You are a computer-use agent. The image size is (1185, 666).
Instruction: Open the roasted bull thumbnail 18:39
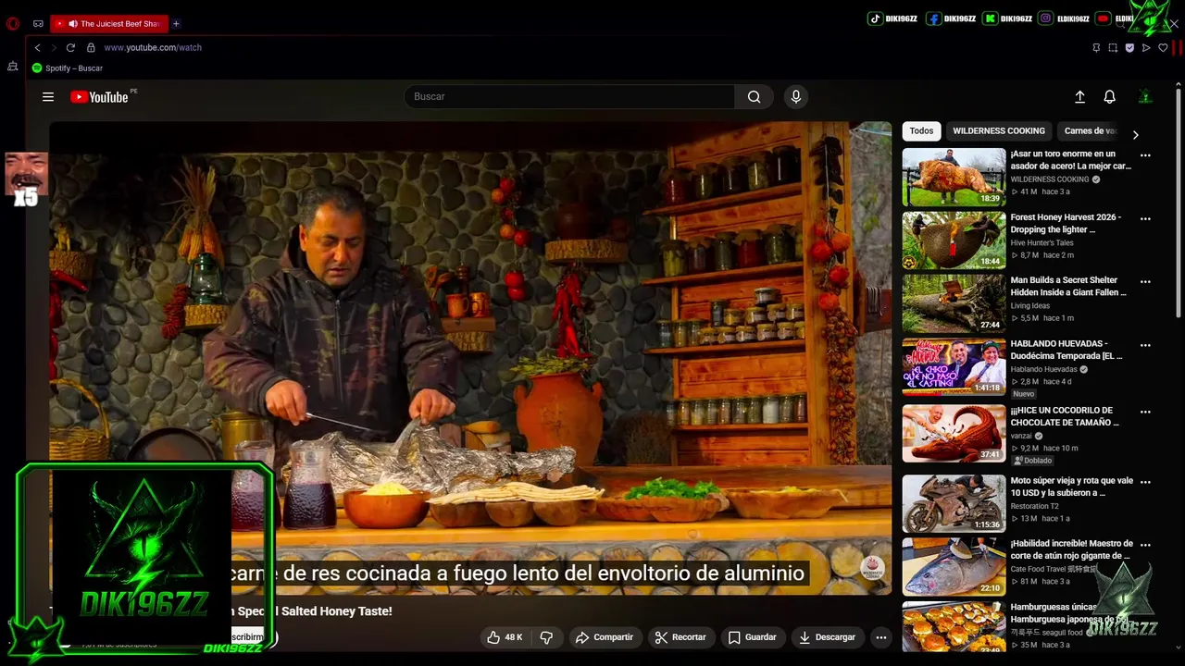click(954, 177)
